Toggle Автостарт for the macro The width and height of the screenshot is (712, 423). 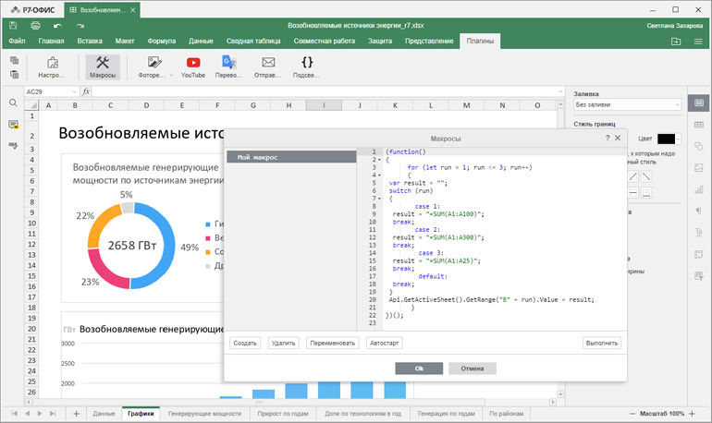[x=385, y=343]
